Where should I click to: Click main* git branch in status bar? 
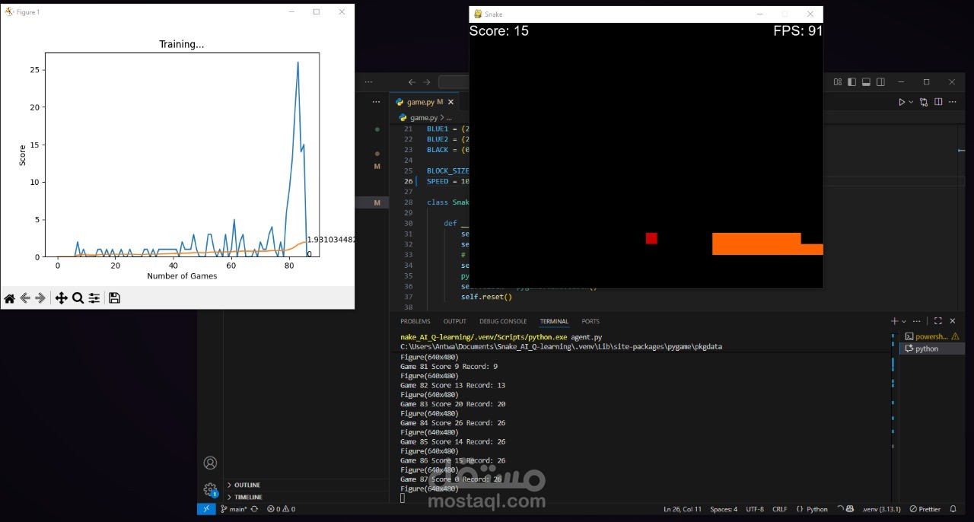pos(234,509)
